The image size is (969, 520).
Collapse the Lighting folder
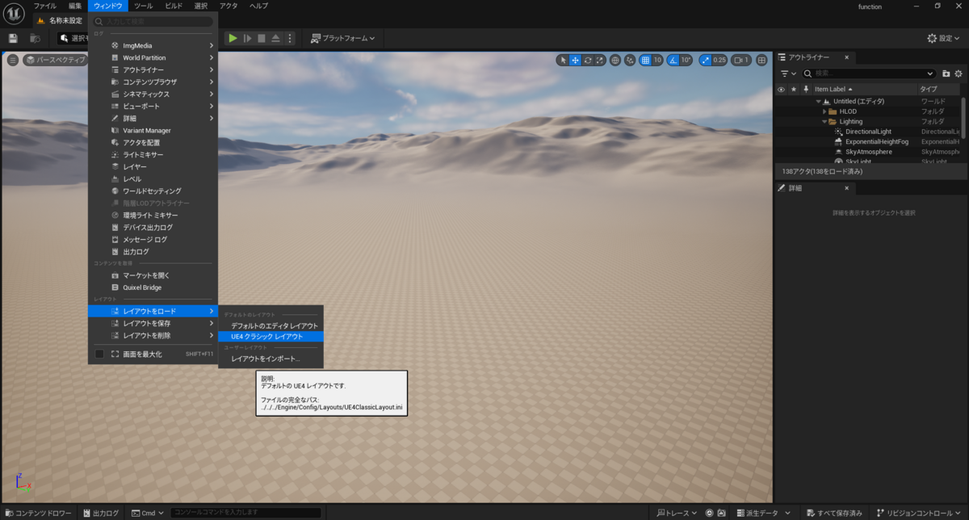[824, 121]
